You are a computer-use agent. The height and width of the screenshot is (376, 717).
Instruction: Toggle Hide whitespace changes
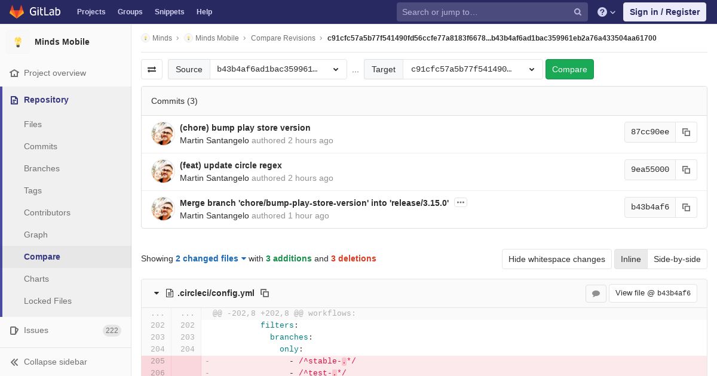556,259
